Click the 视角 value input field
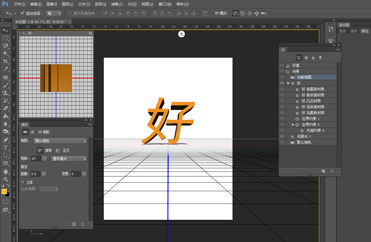This screenshot has height=242, width=371. click(x=36, y=159)
